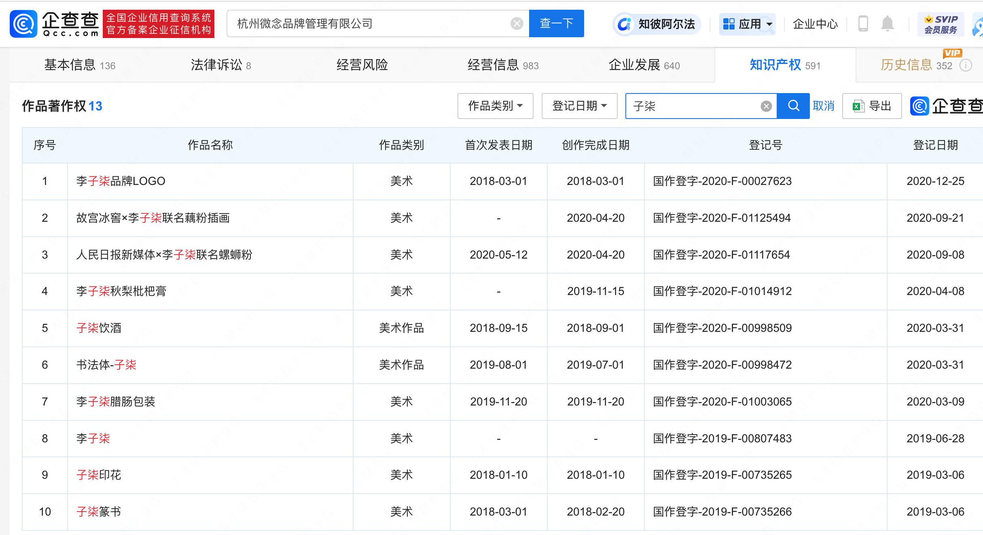The width and height of the screenshot is (983, 535).
Task: Click the mobile phone icon
Action: click(863, 24)
